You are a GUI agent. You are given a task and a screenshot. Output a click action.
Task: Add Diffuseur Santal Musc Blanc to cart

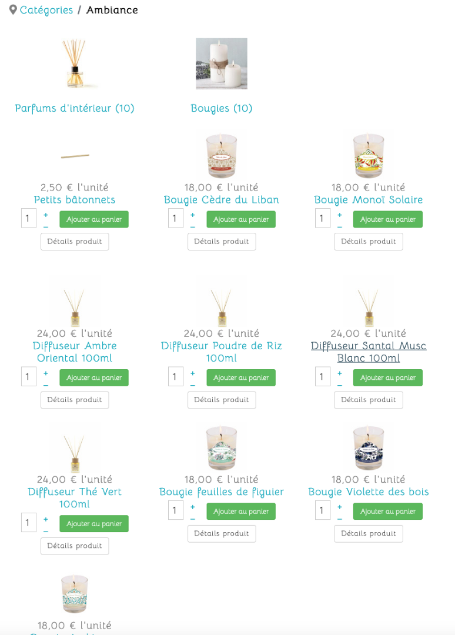click(x=388, y=377)
